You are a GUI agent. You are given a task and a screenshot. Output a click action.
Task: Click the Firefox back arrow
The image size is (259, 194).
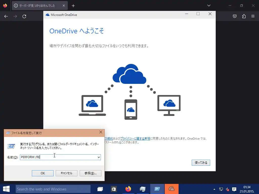tap(6, 16)
